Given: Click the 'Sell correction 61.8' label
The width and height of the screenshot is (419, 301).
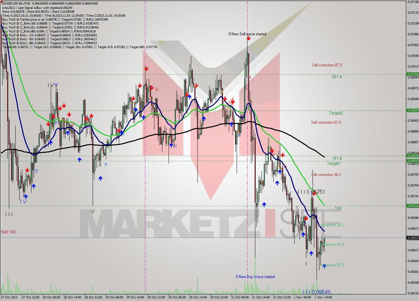Looking at the screenshot, I should point(326,122).
